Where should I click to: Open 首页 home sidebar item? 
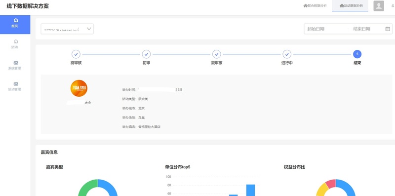pyautogui.click(x=15, y=24)
